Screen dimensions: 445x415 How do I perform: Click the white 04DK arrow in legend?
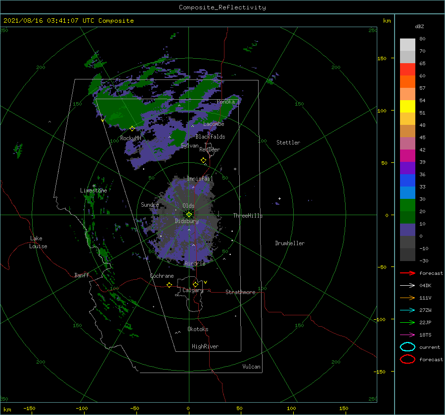[x=407, y=286]
